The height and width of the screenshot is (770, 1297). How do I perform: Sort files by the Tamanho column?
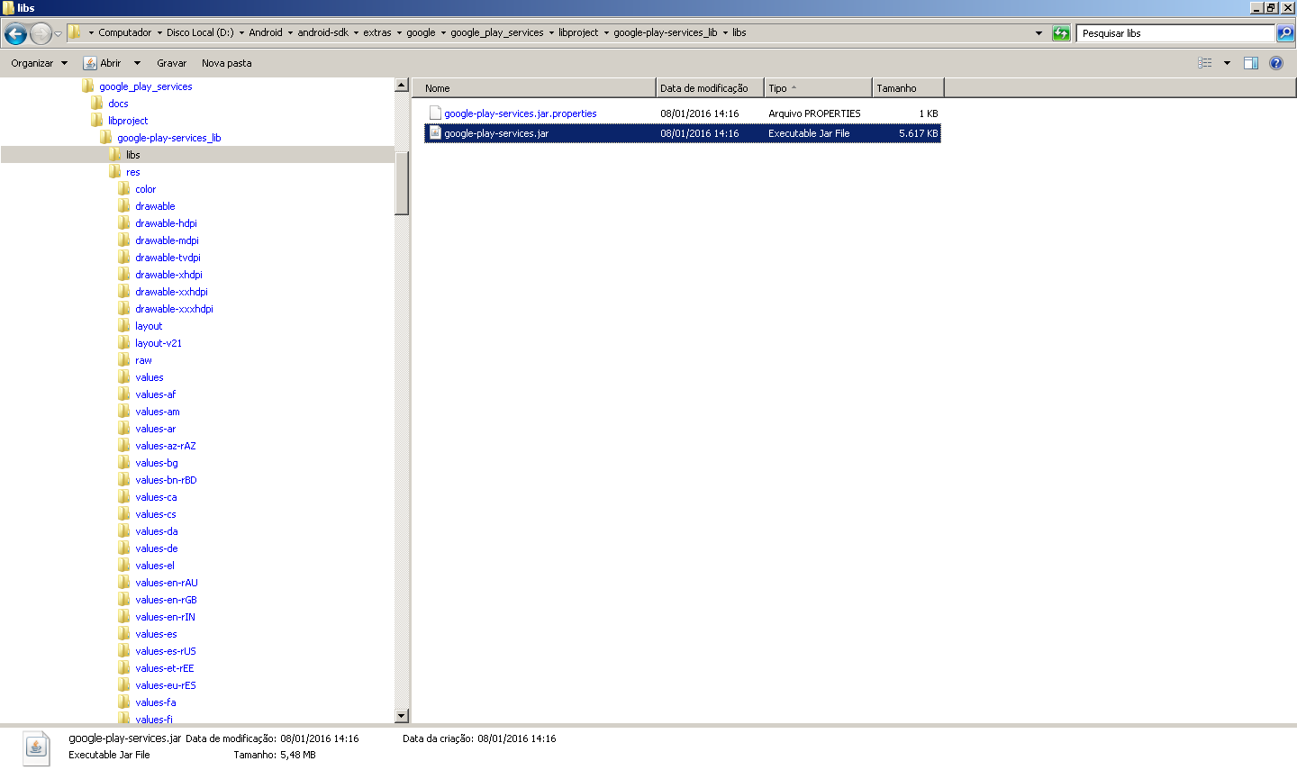[908, 88]
